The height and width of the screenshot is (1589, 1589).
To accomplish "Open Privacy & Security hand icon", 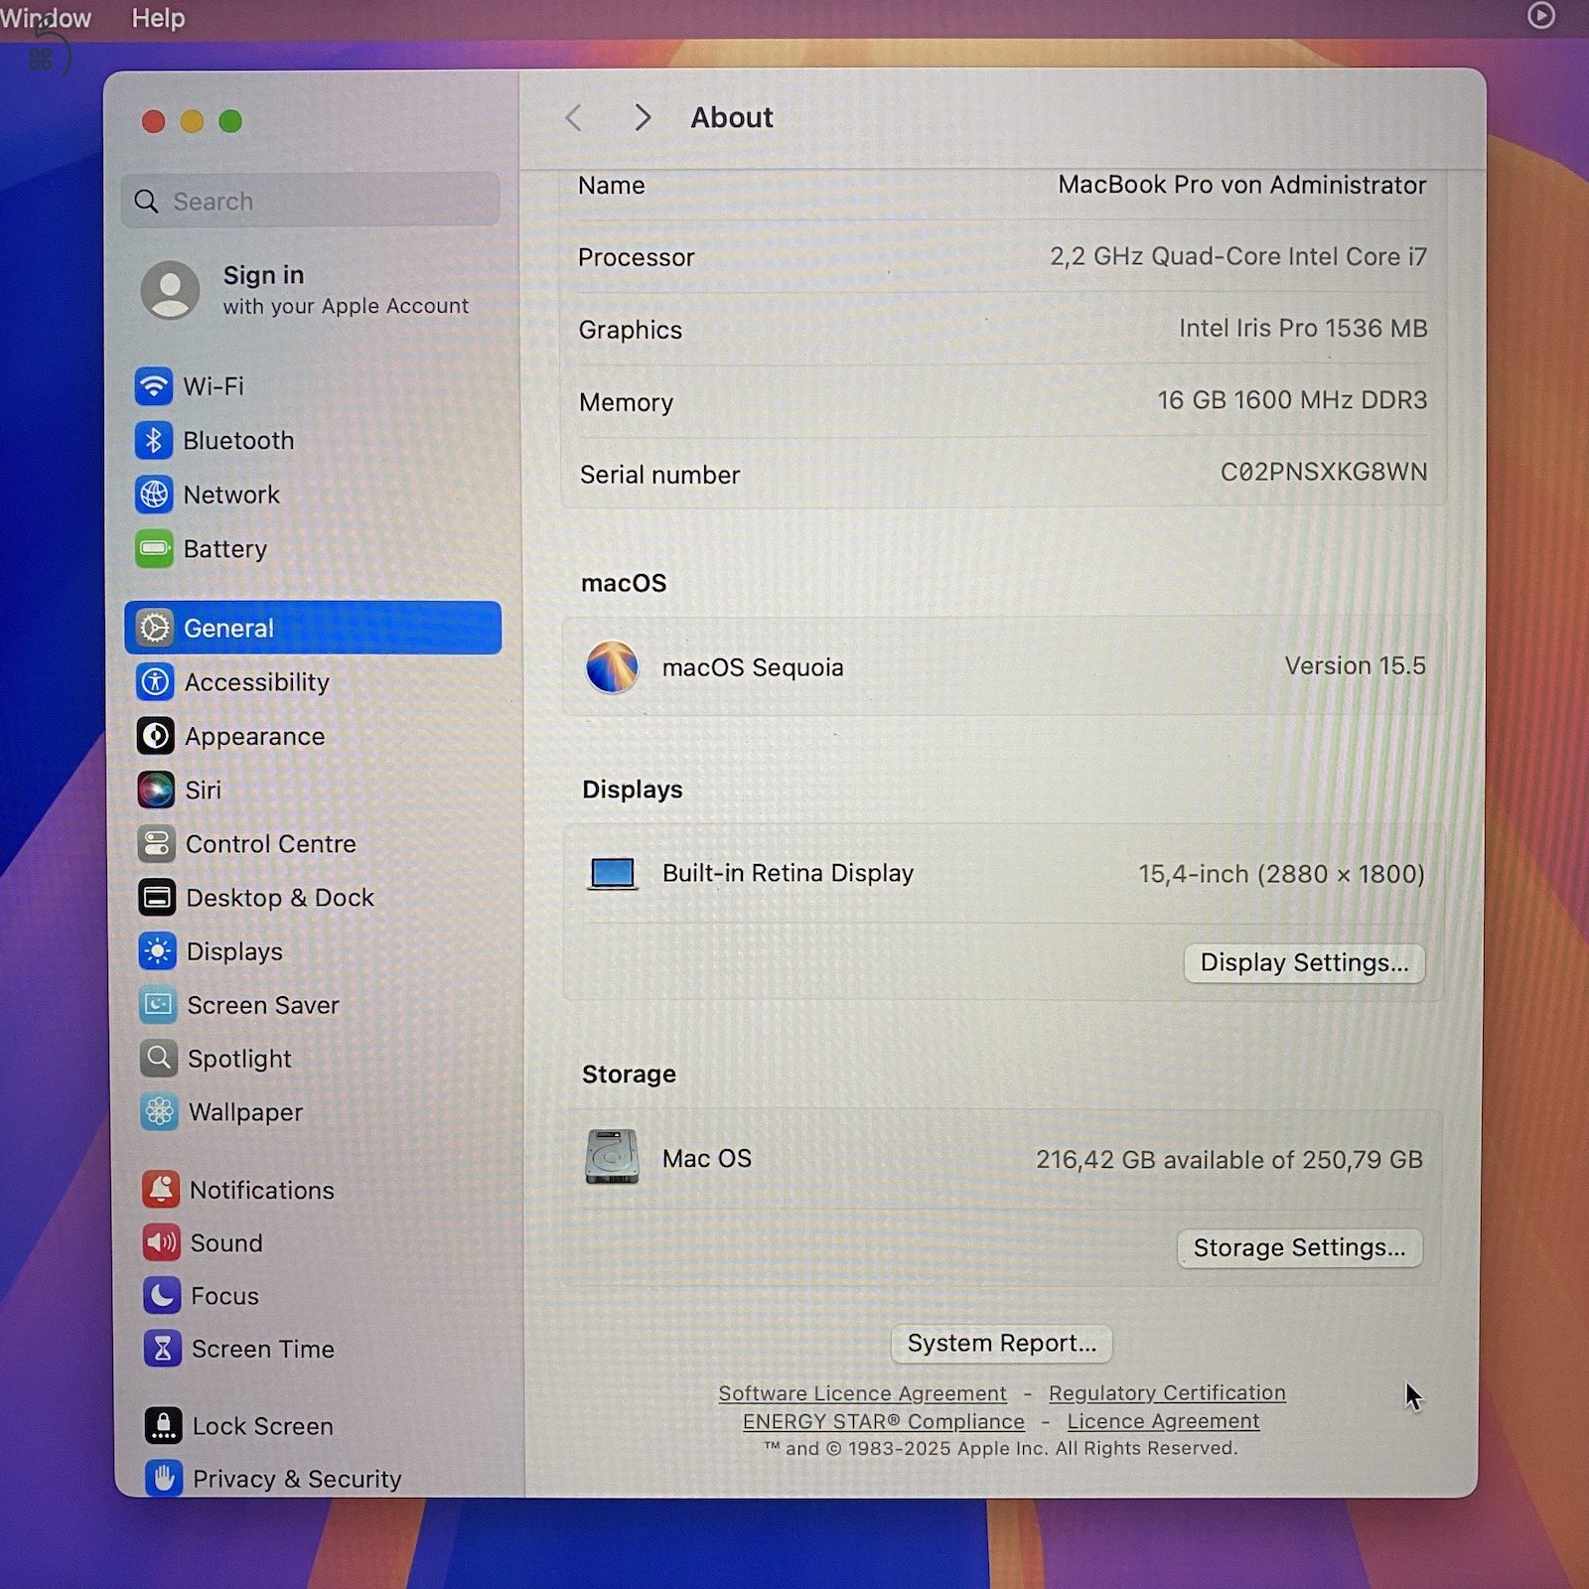I will point(164,1478).
